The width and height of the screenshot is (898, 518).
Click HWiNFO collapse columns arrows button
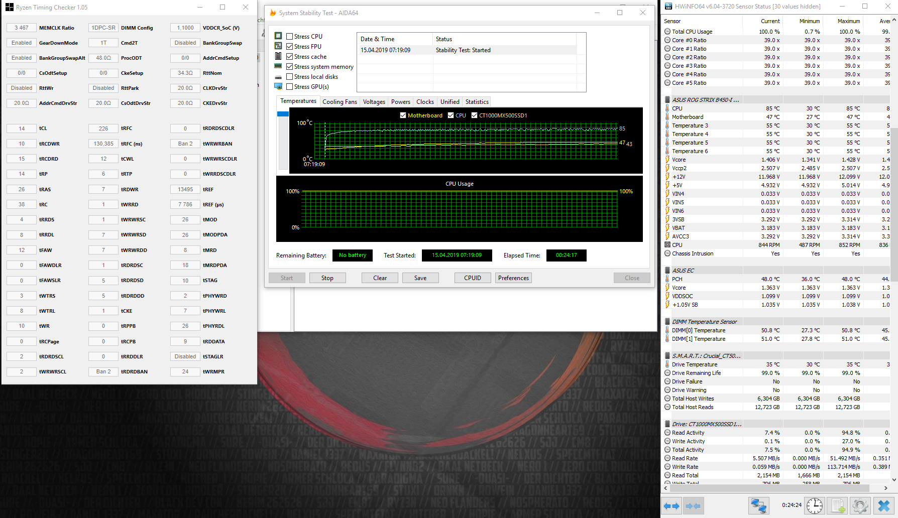693,506
